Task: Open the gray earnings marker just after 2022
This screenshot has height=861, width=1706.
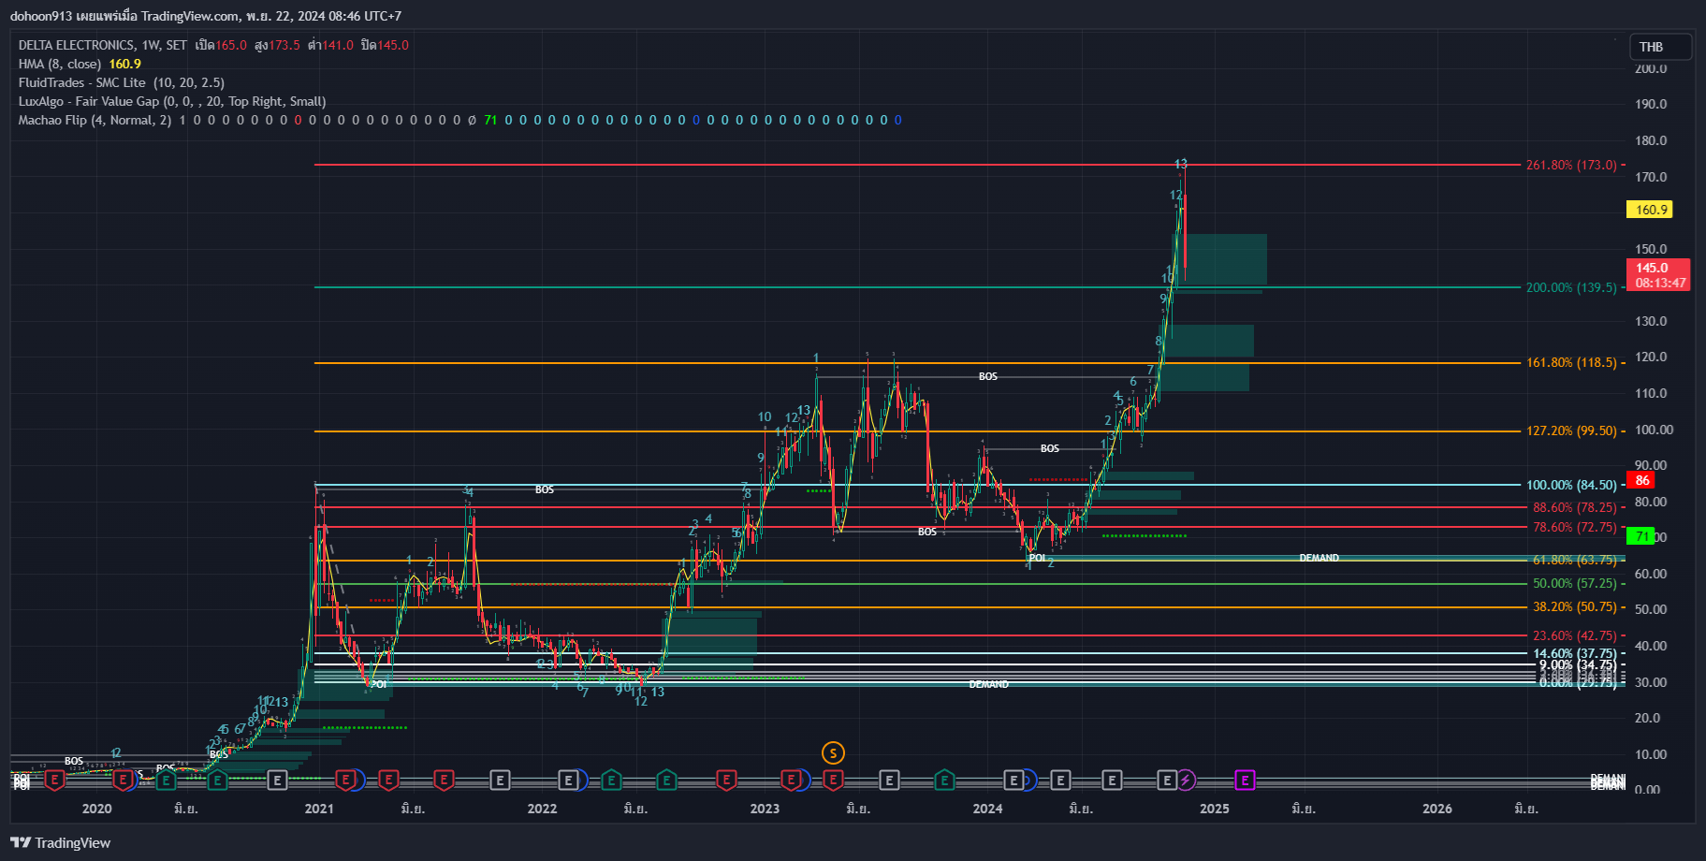Action: coord(568,780)
